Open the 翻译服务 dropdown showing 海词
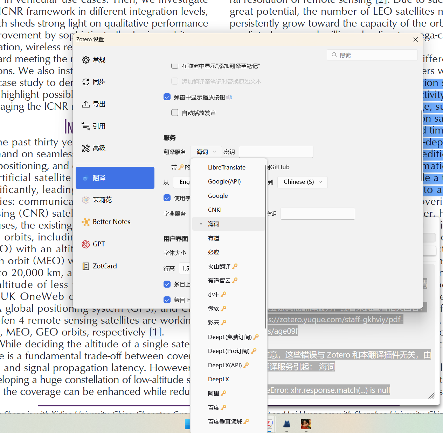The width and height of the screenshot is (443, 433). (206, 152)
